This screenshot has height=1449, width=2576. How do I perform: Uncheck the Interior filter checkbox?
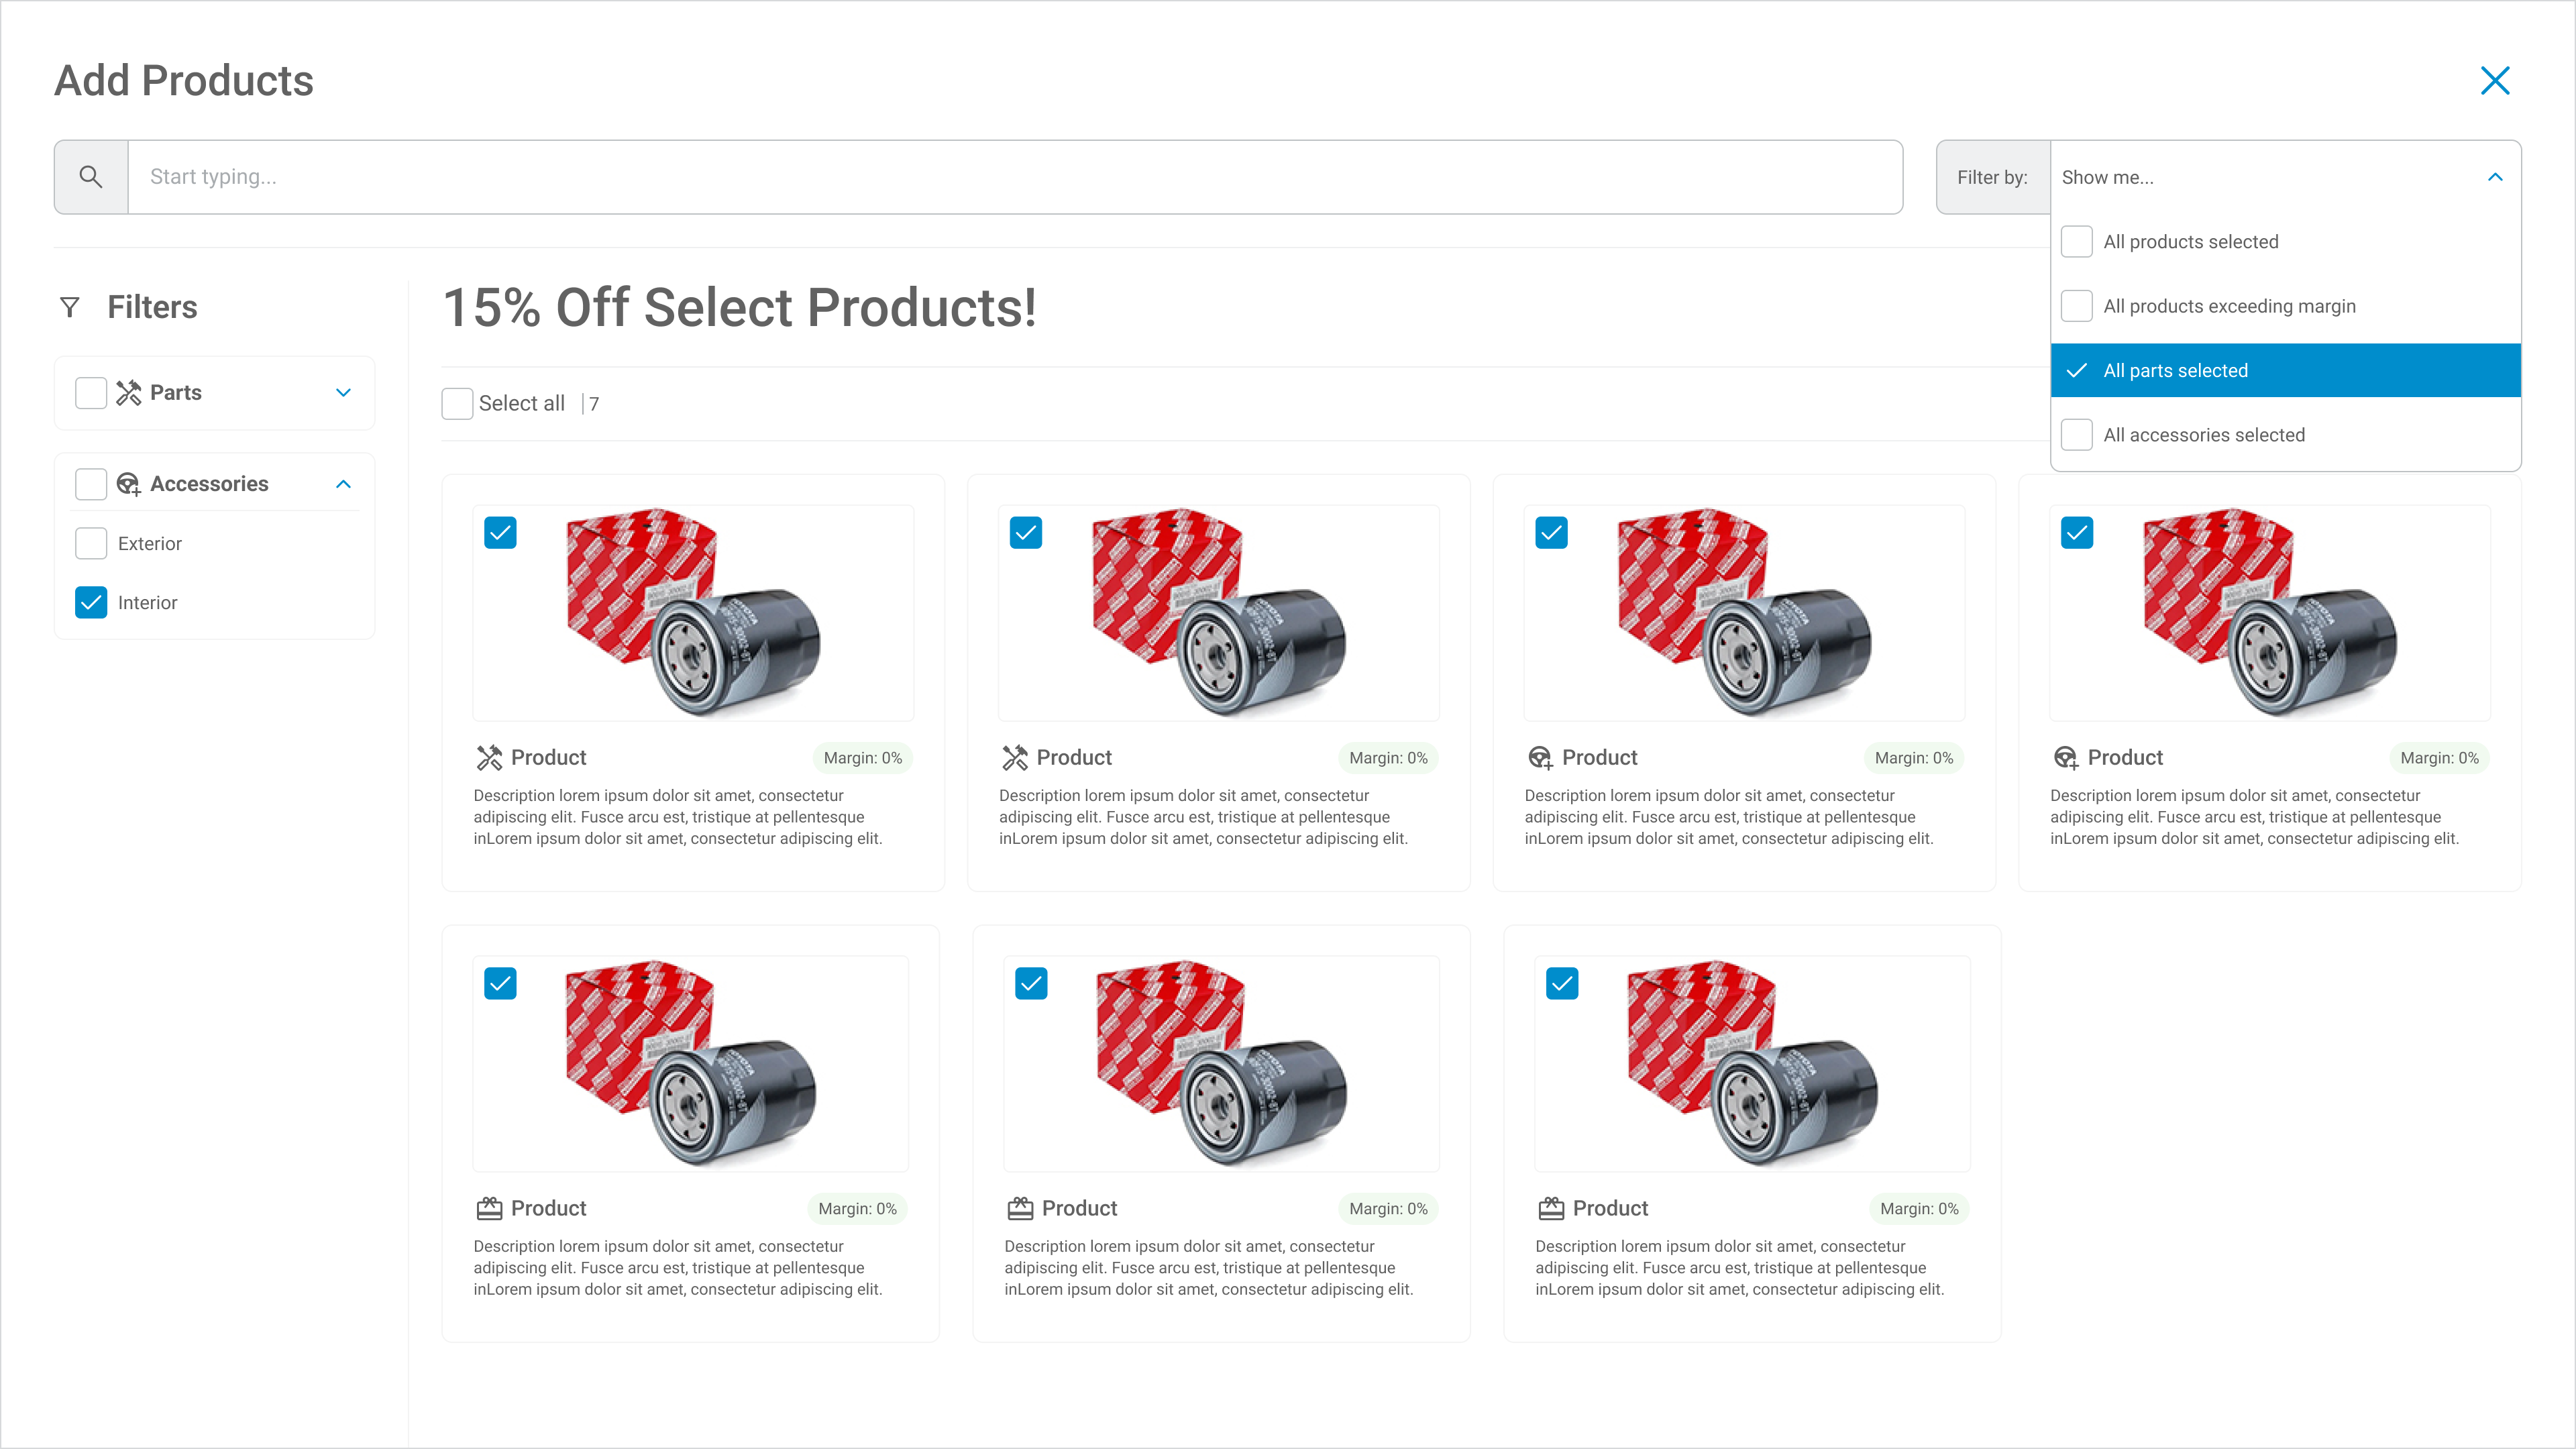[91, 603]
